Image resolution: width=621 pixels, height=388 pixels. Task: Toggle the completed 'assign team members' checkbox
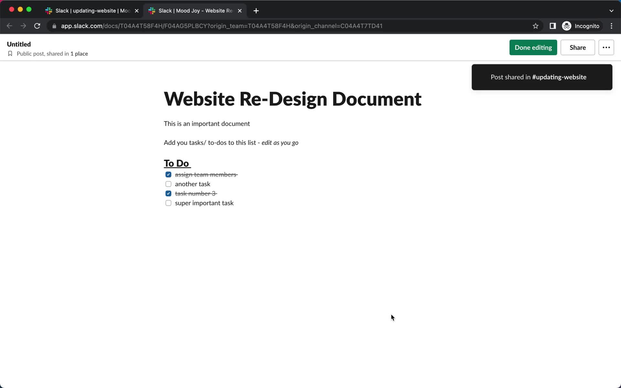click(x=169, y=174)
